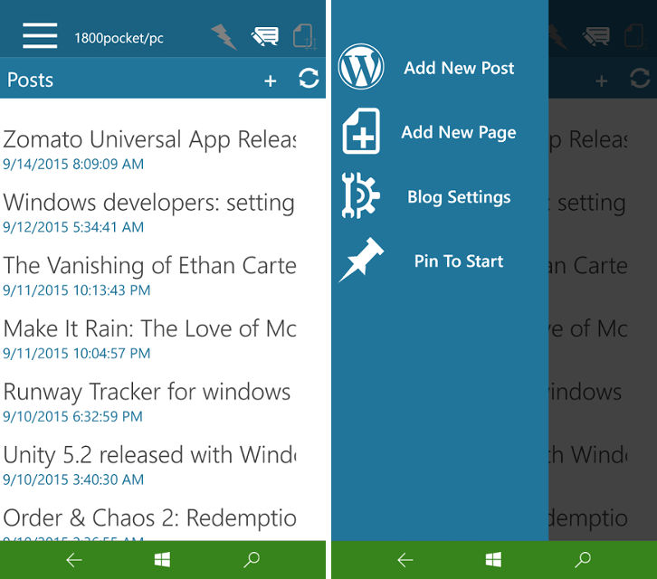Select the date 9/10/2015 6:32:59 PM
The width and height of the screenshot is (657, 579).
tap(72, 416)
